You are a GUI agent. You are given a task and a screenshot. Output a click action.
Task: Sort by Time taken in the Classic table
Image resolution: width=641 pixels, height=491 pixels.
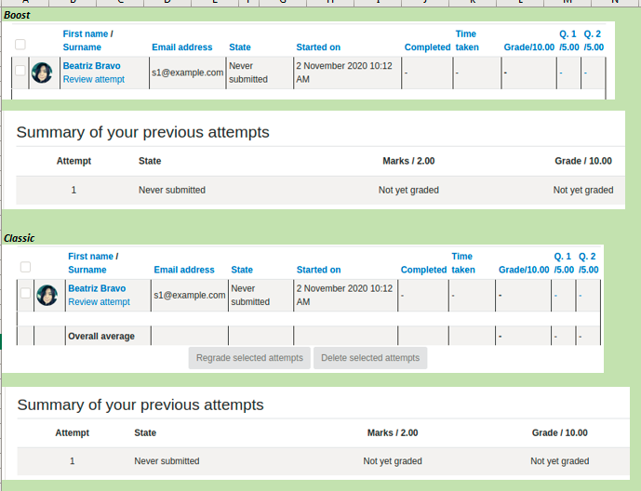click(463, 263)
